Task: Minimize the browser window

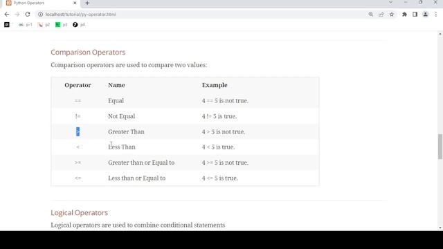Action: click(x=406, y=2)
